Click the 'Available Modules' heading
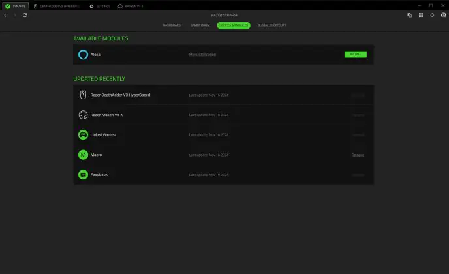 click(101, 38)
